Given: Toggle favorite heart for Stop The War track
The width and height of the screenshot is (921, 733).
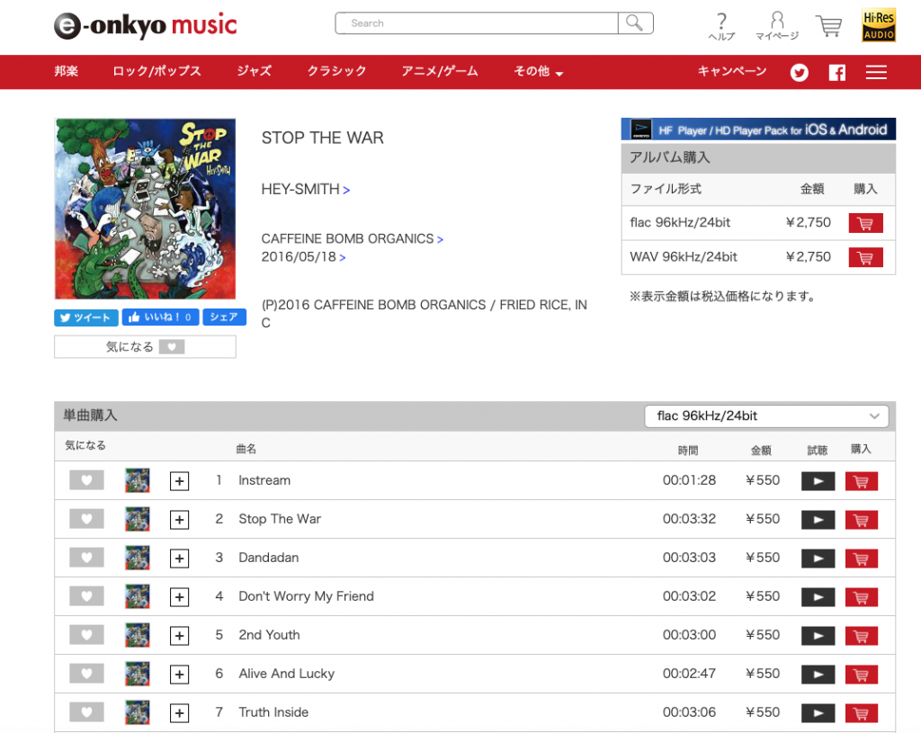Looking at the screenshot, I should point(86,519).
